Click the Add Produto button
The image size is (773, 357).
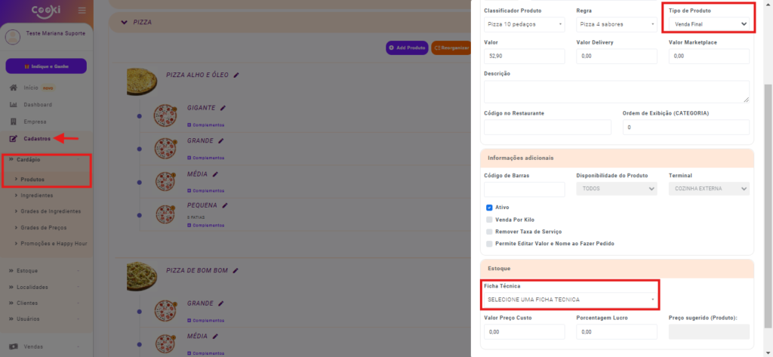pyautogui.click(x=408, y=48)
